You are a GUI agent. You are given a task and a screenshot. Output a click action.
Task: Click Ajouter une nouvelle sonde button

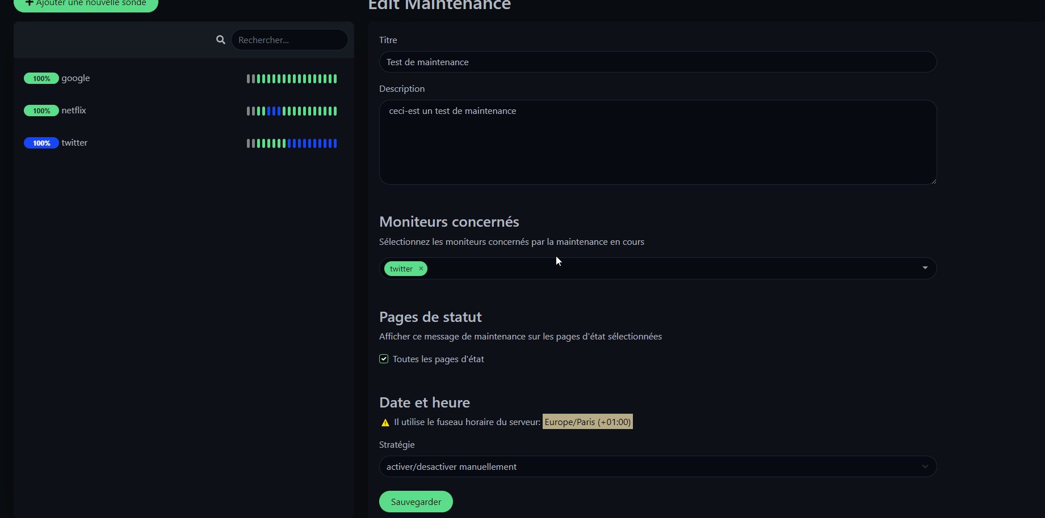coord(86,4)
